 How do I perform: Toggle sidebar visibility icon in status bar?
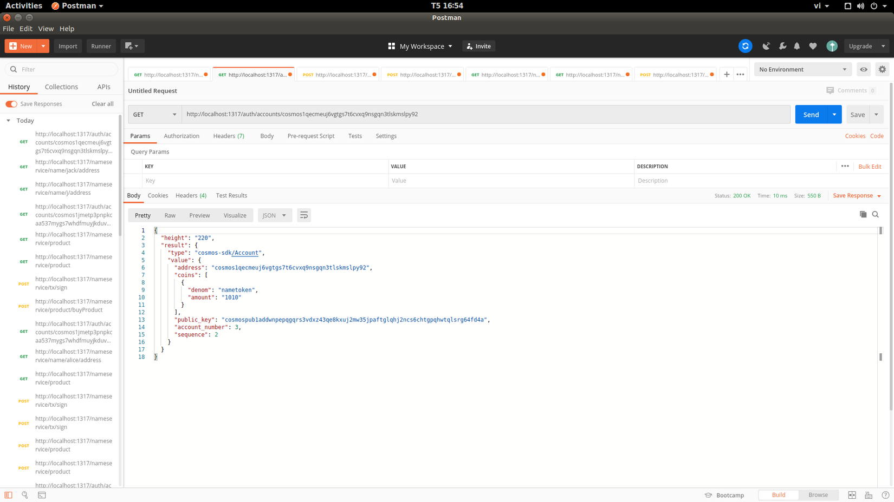(8, 495)
